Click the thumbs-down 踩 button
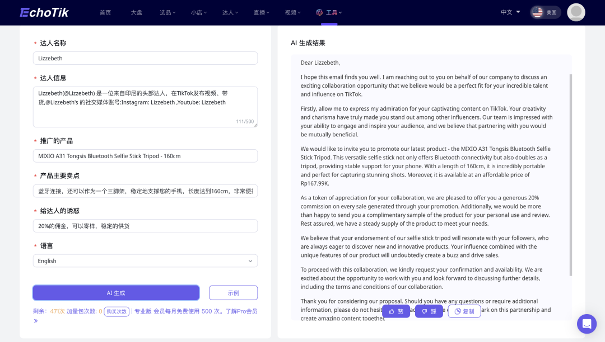 point(429,311)
